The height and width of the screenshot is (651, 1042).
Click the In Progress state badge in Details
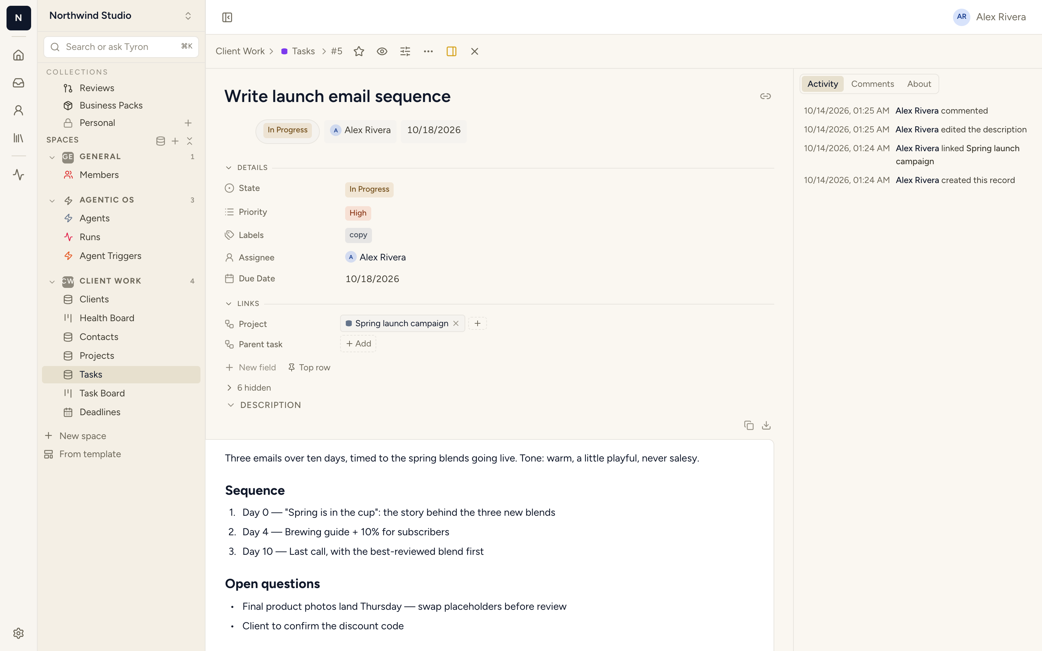tap(369, 189)
